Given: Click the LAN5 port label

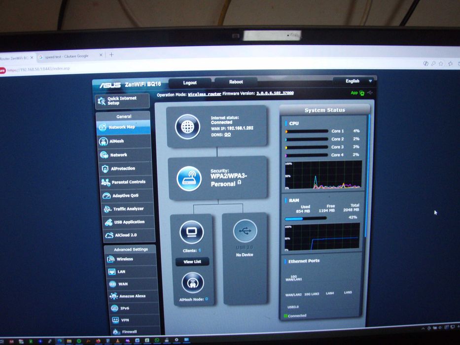Looking at the screenshot, I should coord(348,292).
